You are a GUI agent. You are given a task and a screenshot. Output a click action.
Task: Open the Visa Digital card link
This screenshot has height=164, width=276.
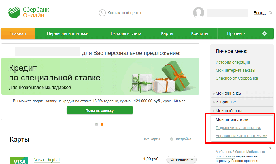point(47,160)
